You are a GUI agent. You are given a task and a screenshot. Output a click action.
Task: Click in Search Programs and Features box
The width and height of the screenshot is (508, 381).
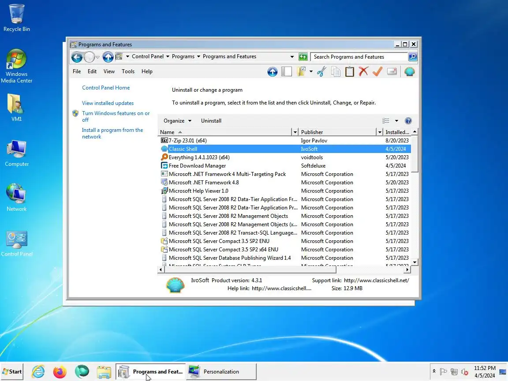359,57
